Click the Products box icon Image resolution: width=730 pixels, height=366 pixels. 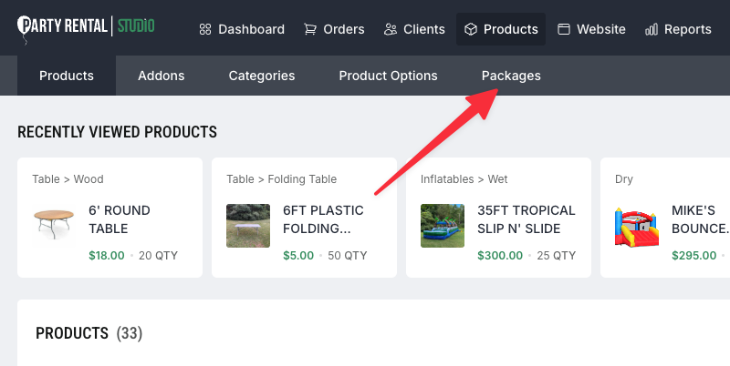point(471,29)
